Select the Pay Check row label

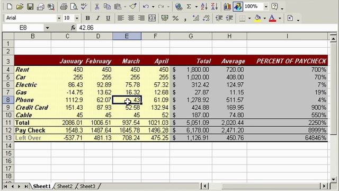[x=33, y=131]
